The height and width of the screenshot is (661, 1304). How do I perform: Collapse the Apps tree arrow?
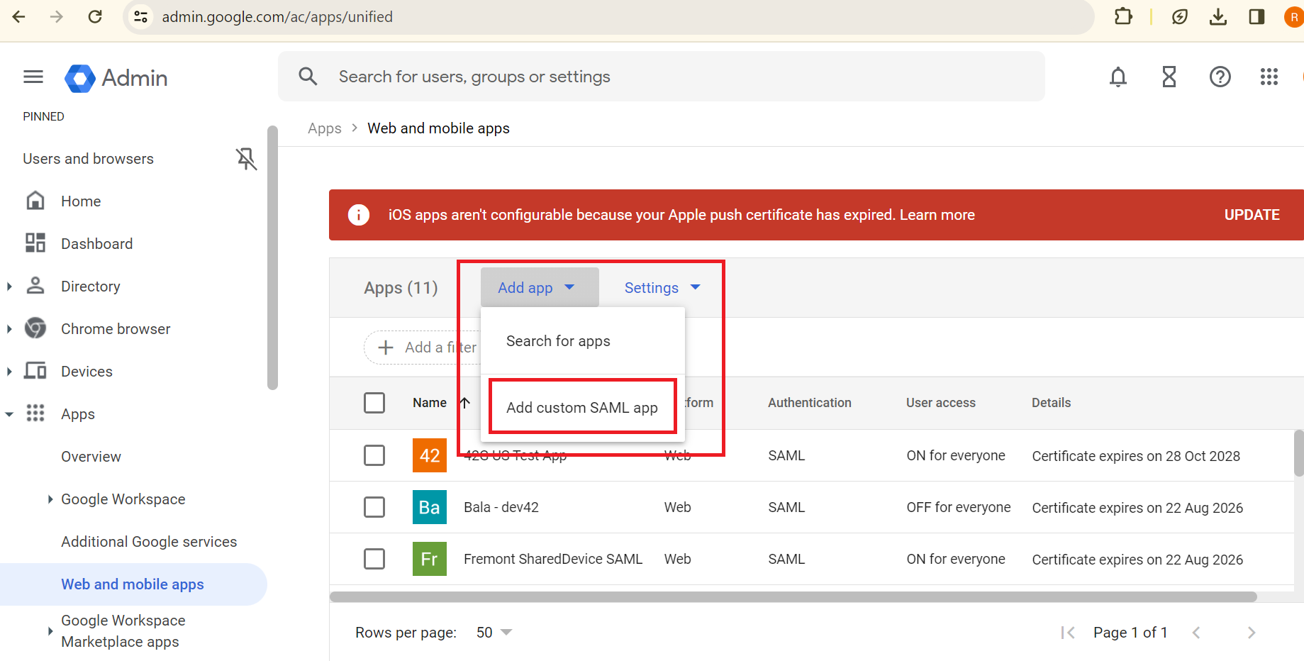pyautogui.click(x=9, y=414)
